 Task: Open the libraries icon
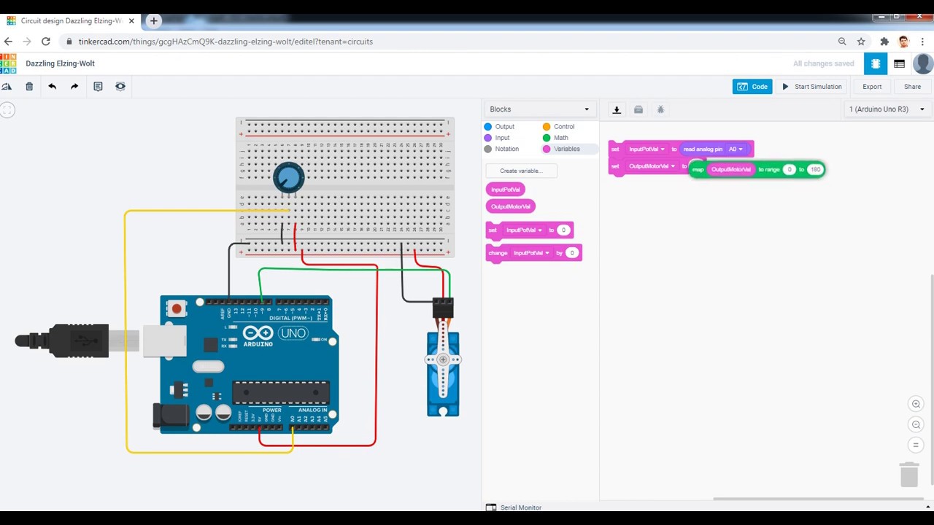[638, 109]
